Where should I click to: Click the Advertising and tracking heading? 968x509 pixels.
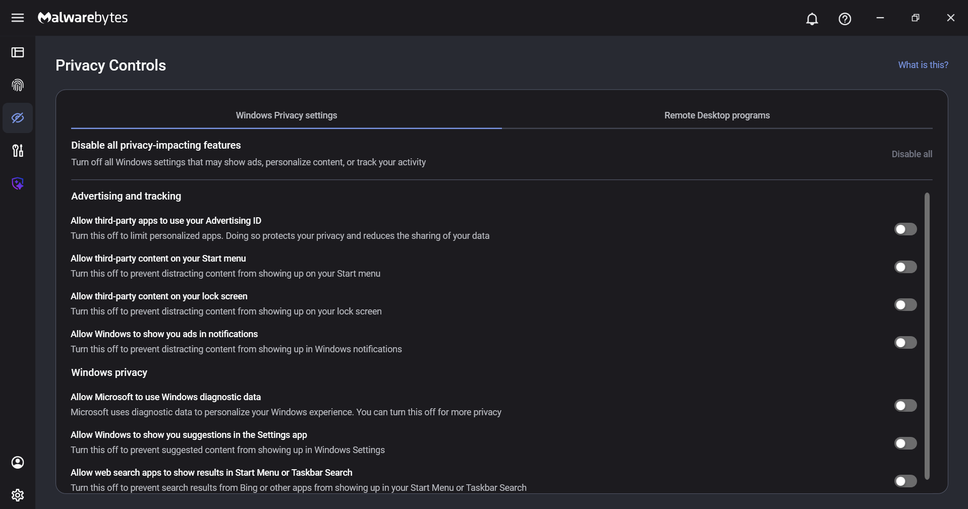tap(126, 196)
